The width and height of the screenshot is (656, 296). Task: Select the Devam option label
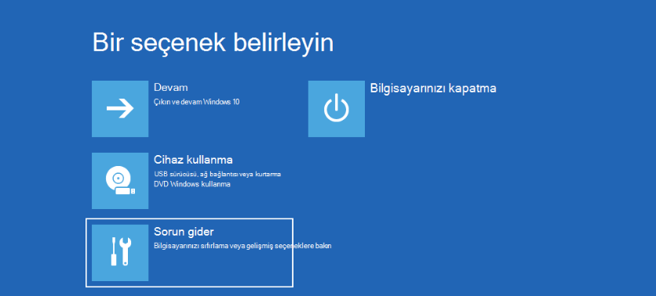tap(171, 88)
